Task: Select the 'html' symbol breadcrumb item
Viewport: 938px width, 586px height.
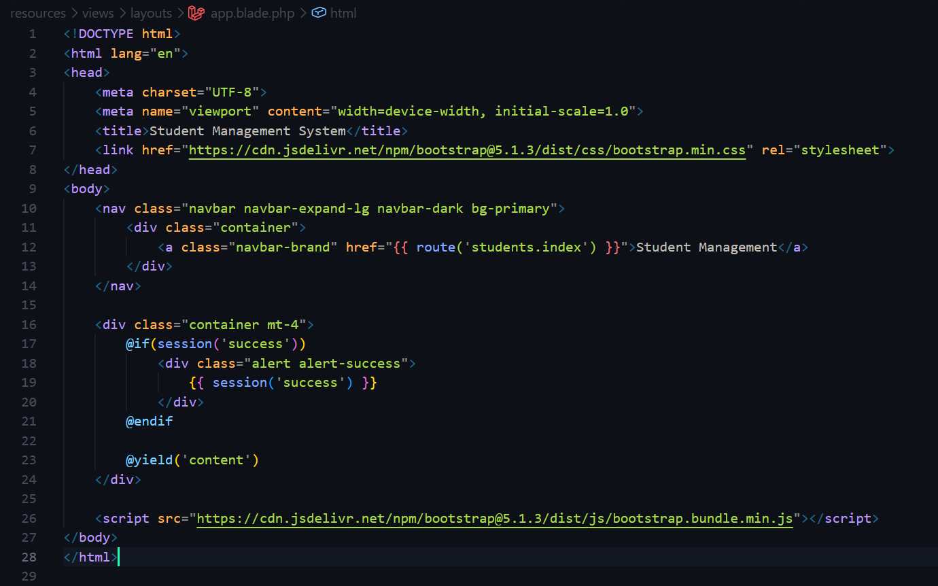Action: pos(343,13)
